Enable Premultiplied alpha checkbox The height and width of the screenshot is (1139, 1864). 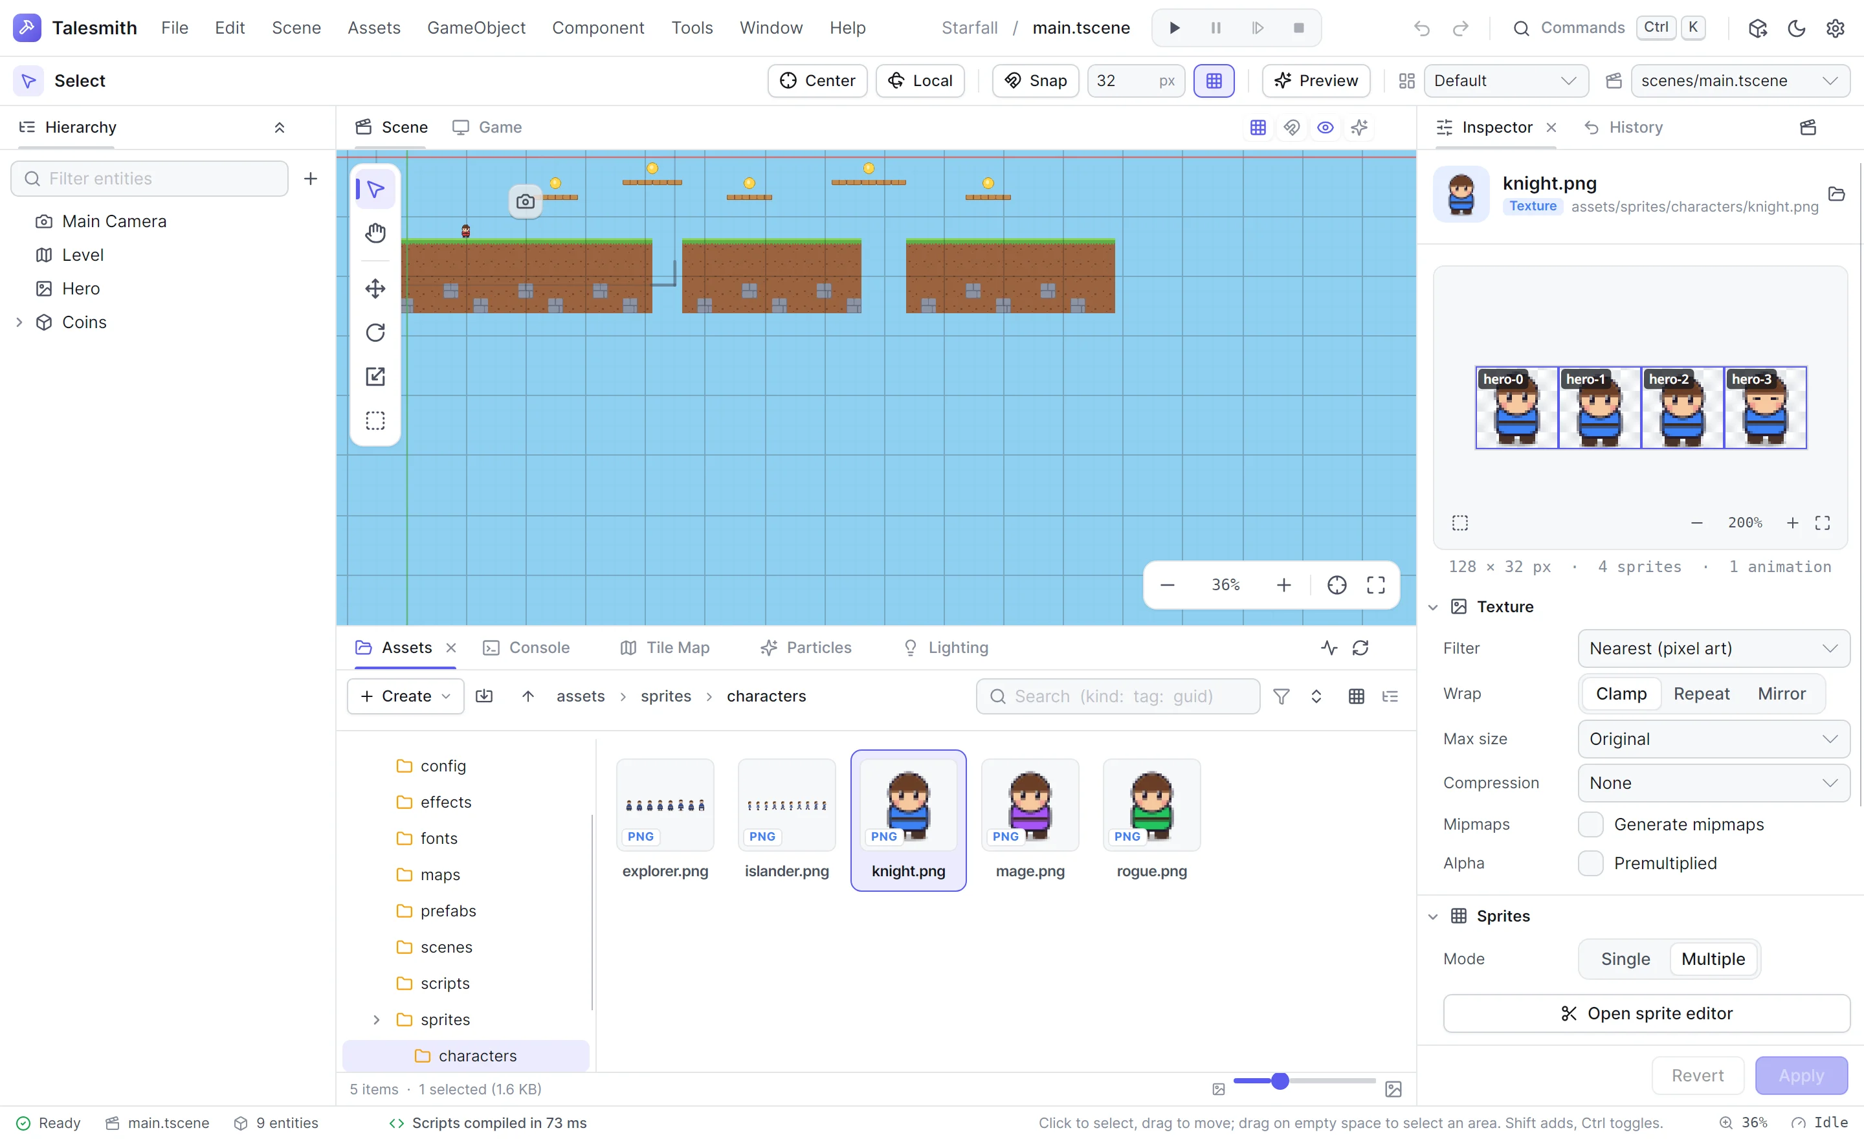pos(1590,863)
